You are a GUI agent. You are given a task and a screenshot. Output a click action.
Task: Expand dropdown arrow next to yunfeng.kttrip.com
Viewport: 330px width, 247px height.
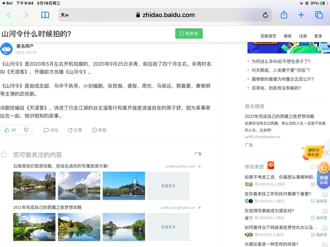click(200, 167)
